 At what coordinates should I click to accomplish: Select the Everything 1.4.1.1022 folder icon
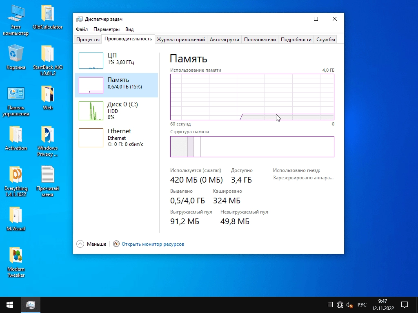tap(16, 181)
